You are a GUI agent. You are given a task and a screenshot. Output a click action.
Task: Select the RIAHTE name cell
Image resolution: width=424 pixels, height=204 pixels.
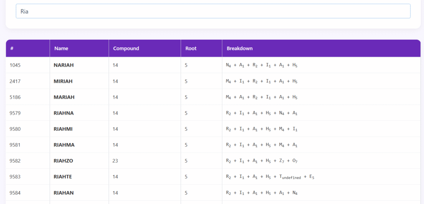(x=63, y=177)
